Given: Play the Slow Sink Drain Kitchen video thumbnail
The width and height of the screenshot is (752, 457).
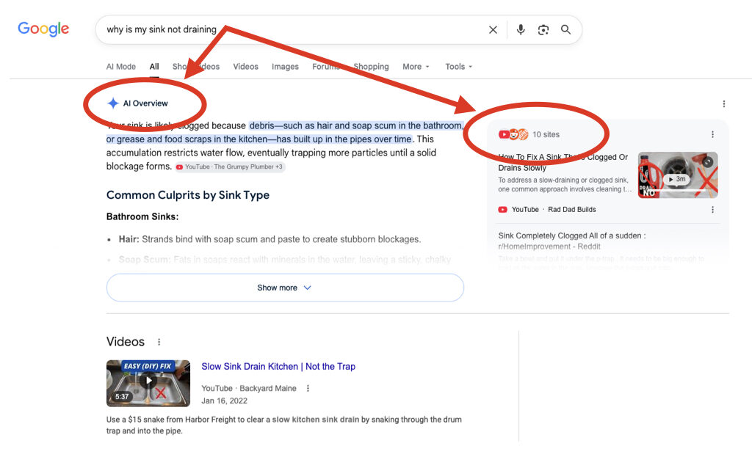Looking at the screenshot, I should (148, 383).
